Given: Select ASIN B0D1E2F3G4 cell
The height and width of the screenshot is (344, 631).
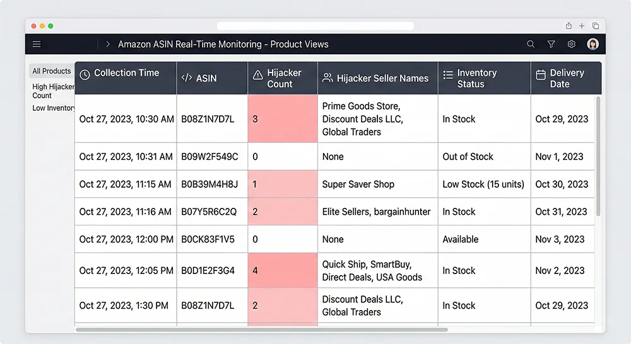Looking at the screenshot, I should pos(212,270).
